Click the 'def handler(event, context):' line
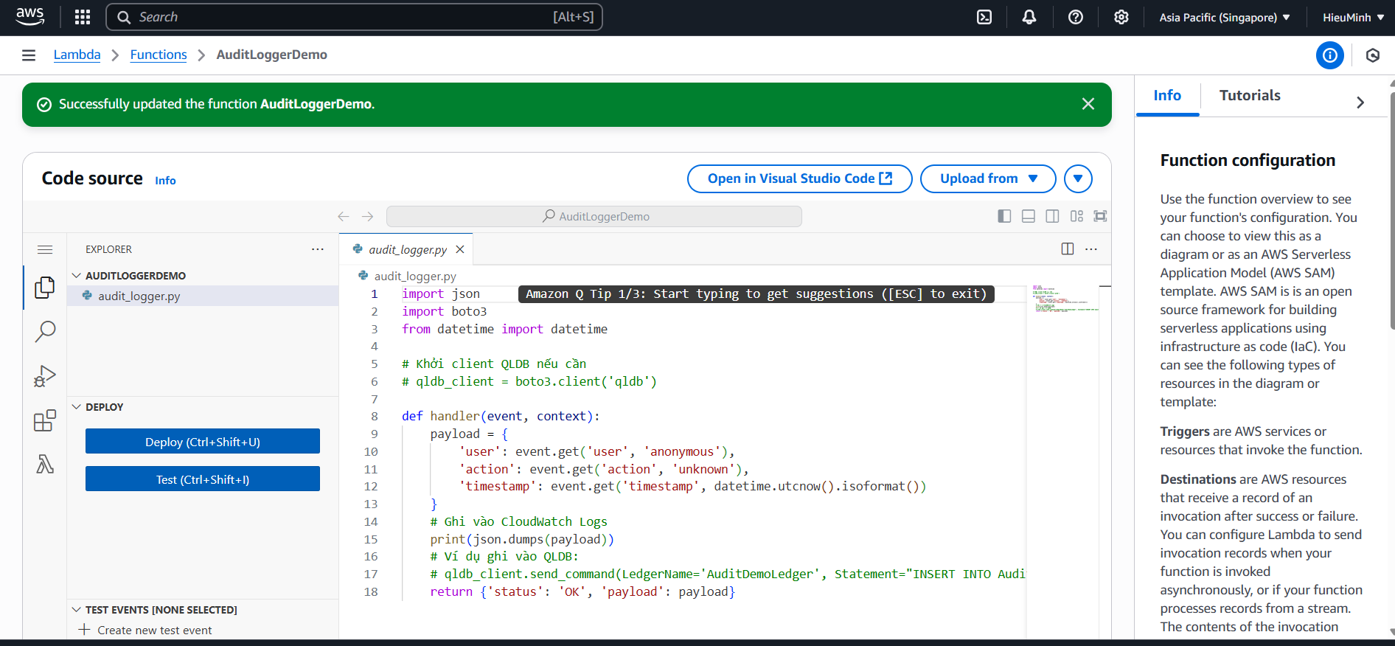Screen dimensions: 1395x646 501,417
